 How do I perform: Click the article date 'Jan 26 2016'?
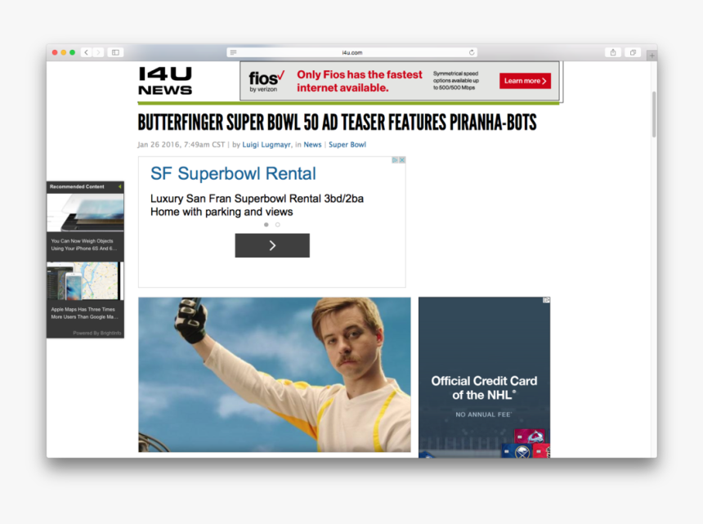pyautogui.click(x=159, y=145)
